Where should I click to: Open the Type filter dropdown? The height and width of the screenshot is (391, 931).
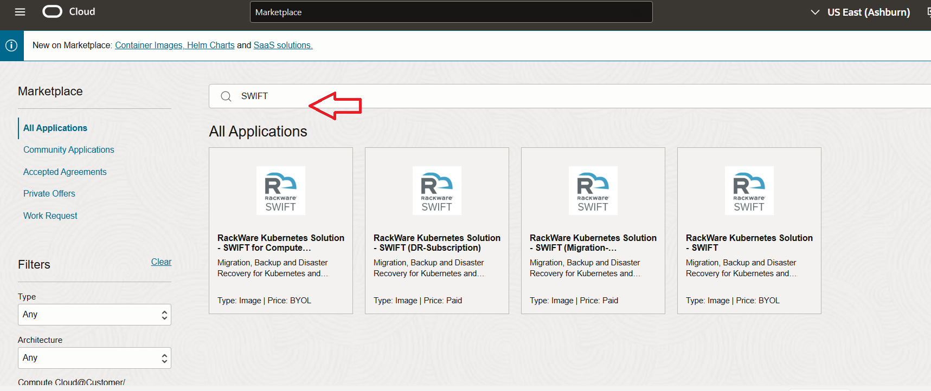[94, 315]
